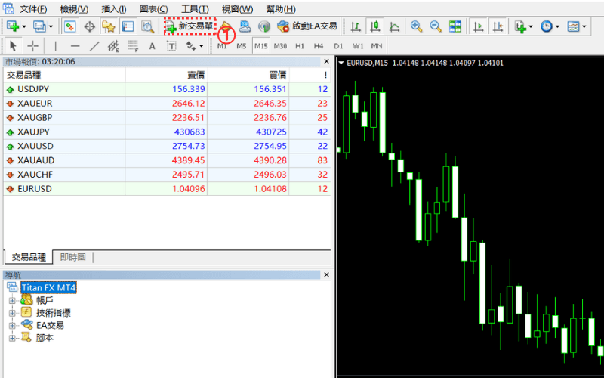Select the crosshair tool in drawing toolbar
The width and height of the screenshot is (604, 378).
[x=32, y=46]
